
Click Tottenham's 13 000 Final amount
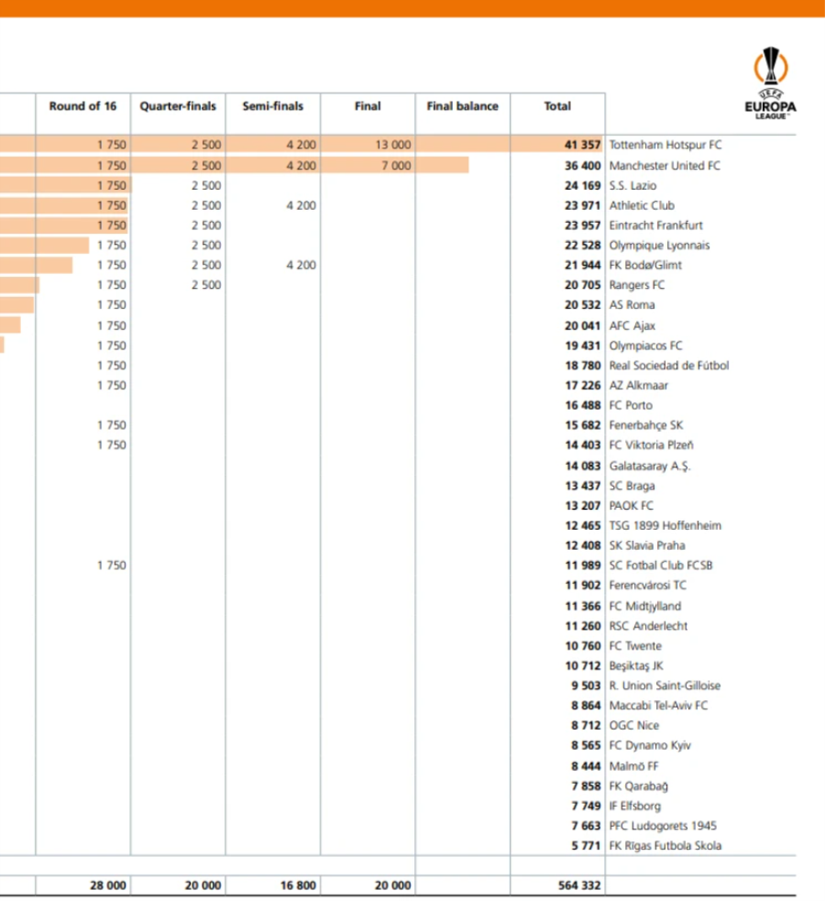click(392, 146)
